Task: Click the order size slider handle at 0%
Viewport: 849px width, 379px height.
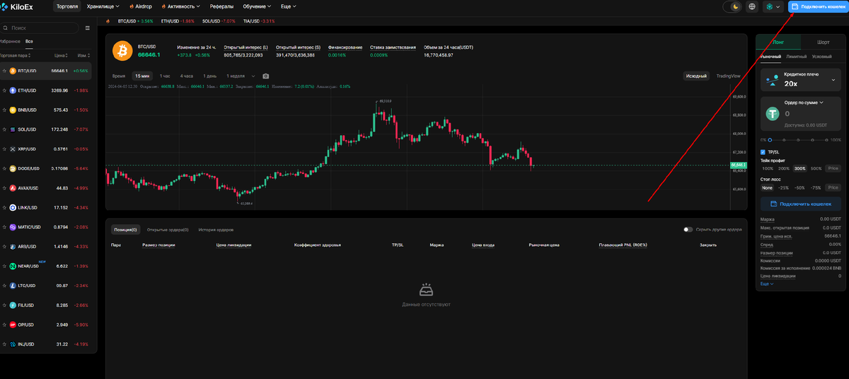Action: coord(770,140)
